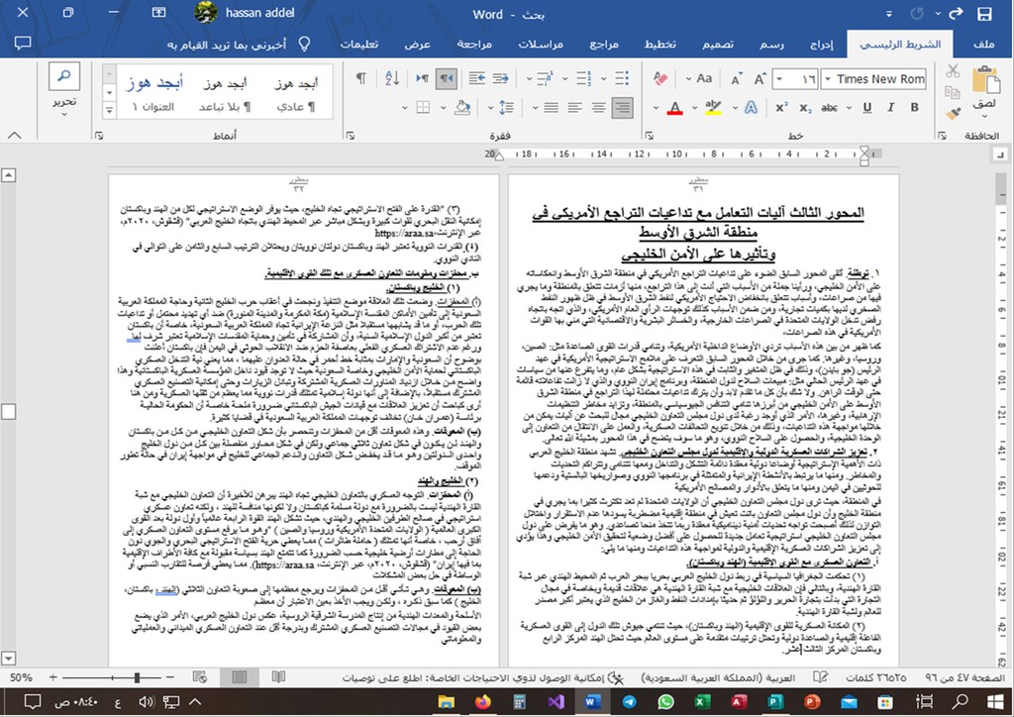
Task: Open the Review (مراجعة) tab
Action: point(474,44)
